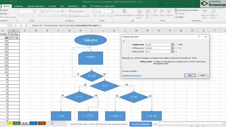Screen dimensions: 226x127
Task: Expand the AutoSum dropdown arrow
Action: click(200, 10)
